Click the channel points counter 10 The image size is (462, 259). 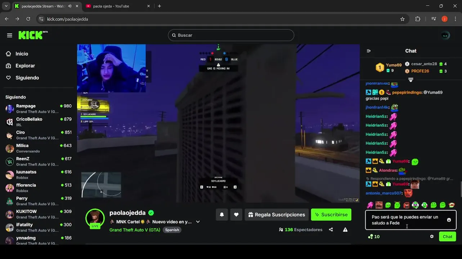[373, 236]
